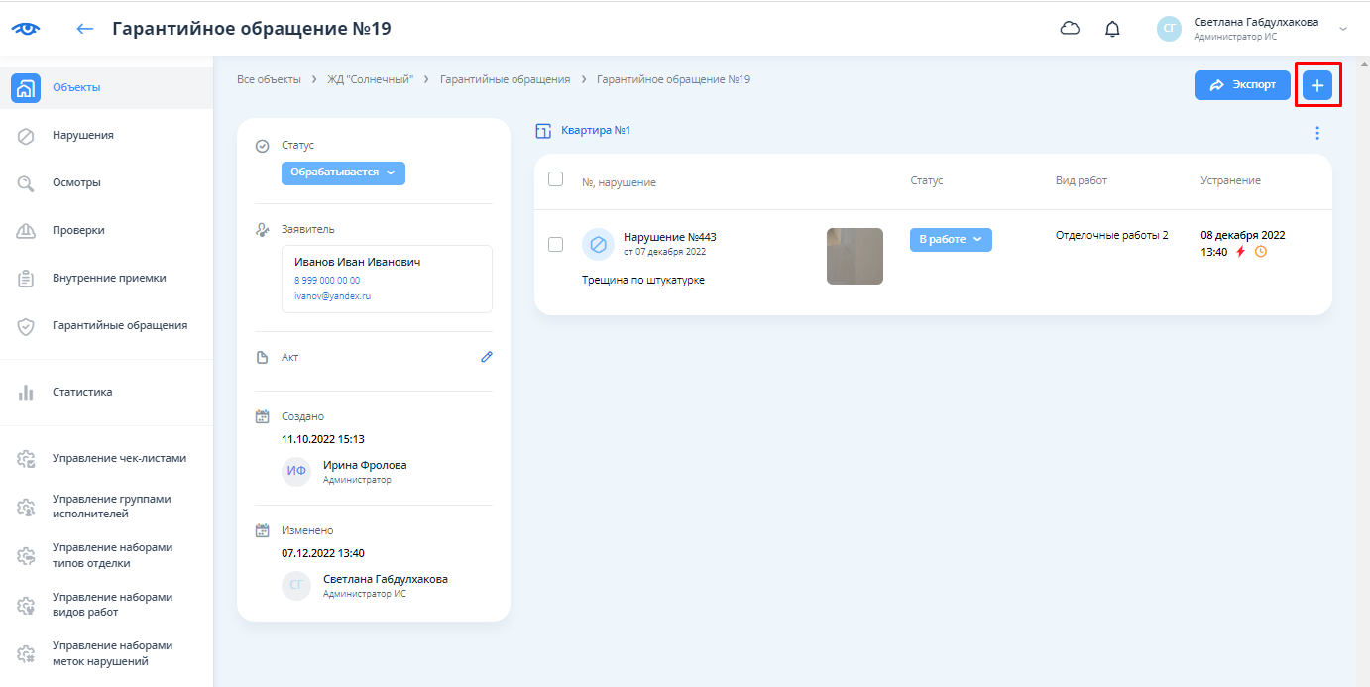Click the back arrow in header
The height and width of the screenshot is (687, 1370).
pyautogui.click(x=85, y=29)
